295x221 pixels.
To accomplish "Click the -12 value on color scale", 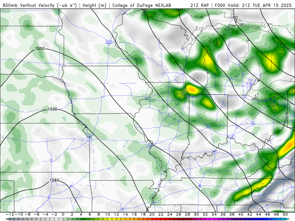I will pyautogui.click(x=10, y=214).
